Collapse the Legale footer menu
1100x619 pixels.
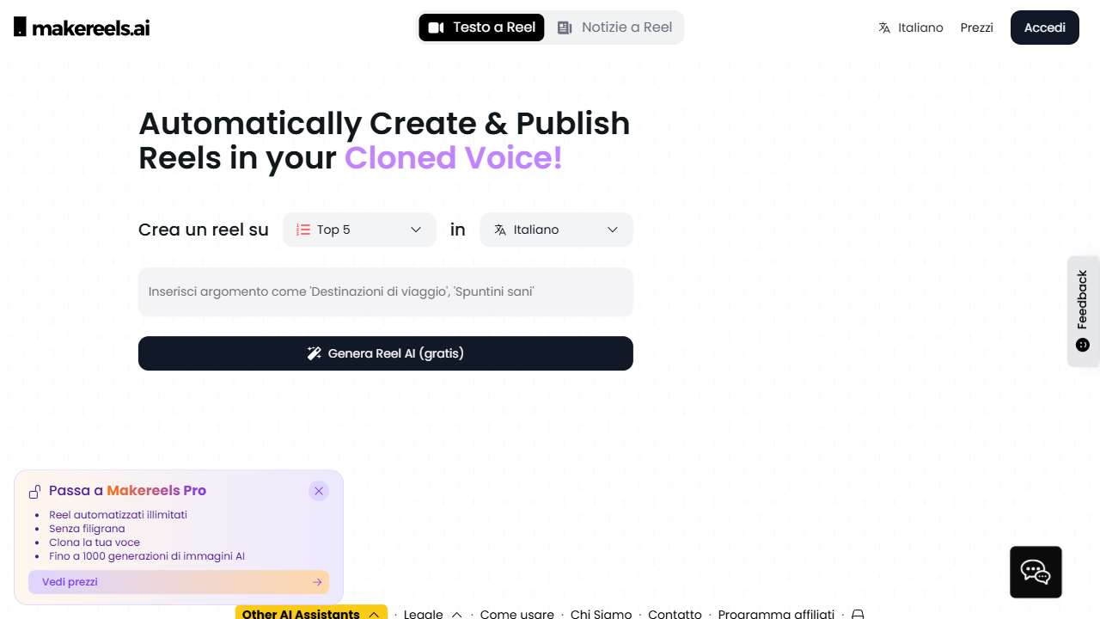click(457, 613)
